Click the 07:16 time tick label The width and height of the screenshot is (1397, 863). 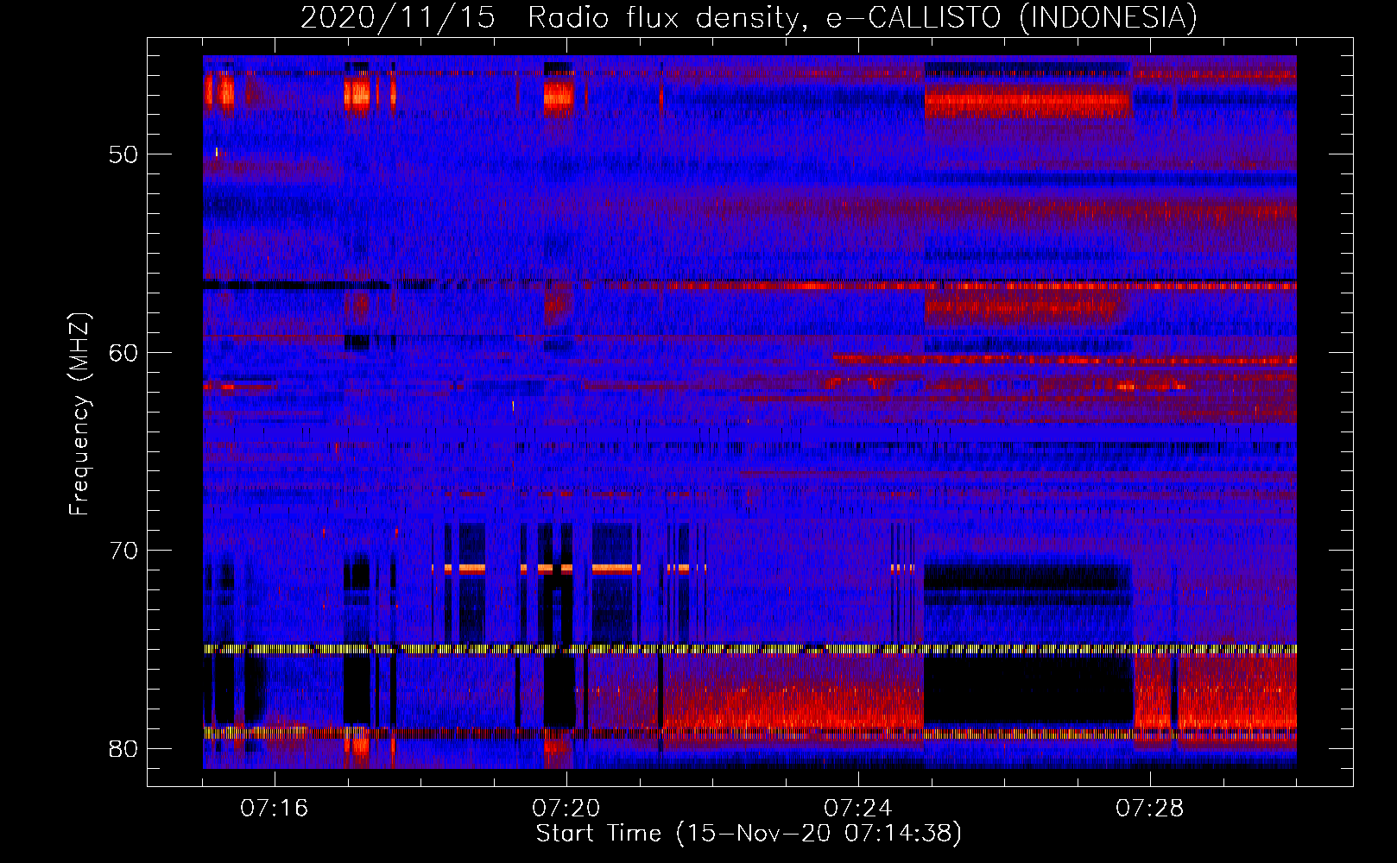click(x=275, y=809)
